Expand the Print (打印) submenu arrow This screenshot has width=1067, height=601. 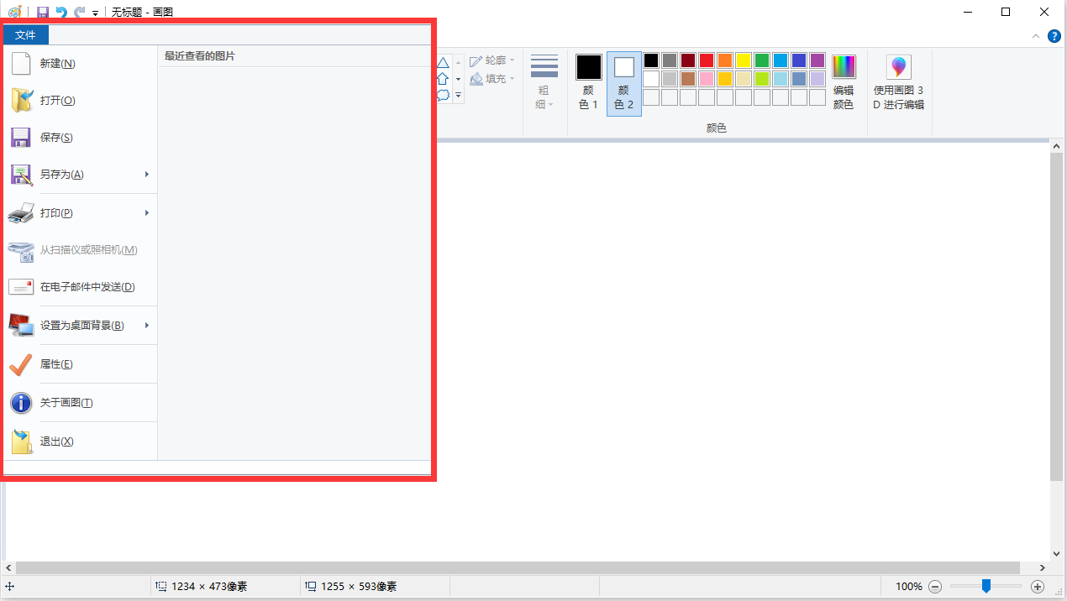tap(147, 213)
